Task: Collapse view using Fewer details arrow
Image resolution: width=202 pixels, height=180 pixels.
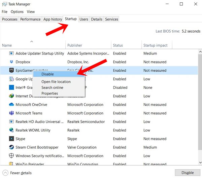Action: [5, 173]
